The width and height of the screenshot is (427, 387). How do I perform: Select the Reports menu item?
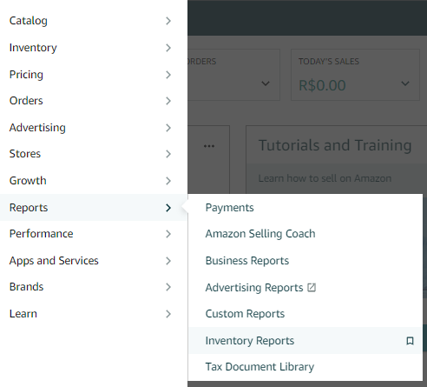point(94,208)
